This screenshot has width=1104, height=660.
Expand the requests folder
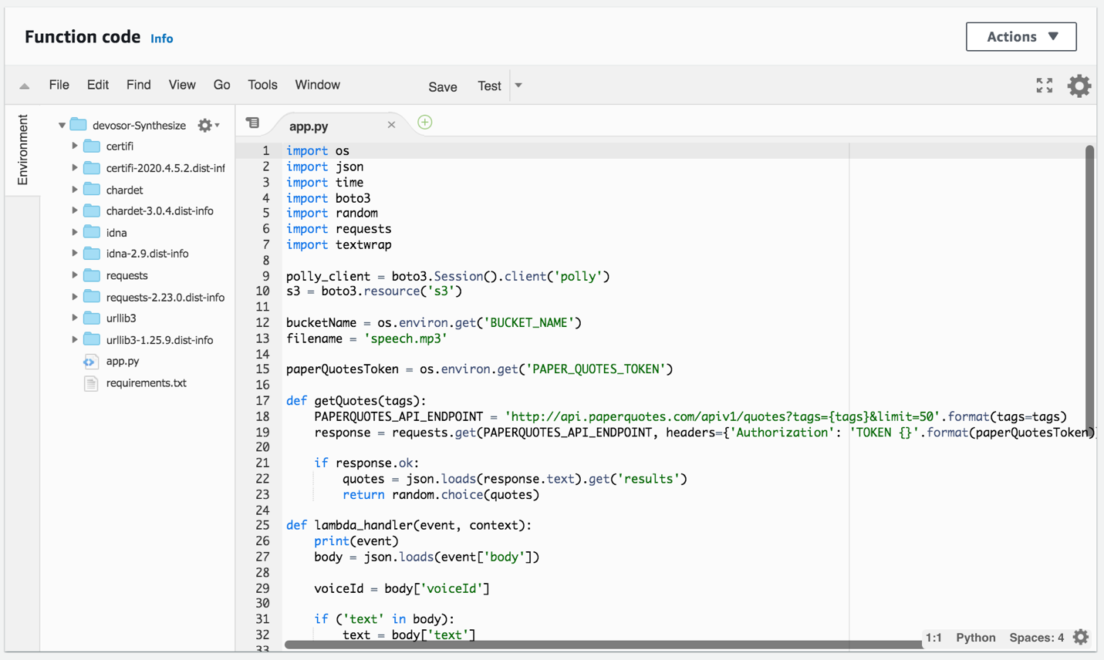click(75, 275)
